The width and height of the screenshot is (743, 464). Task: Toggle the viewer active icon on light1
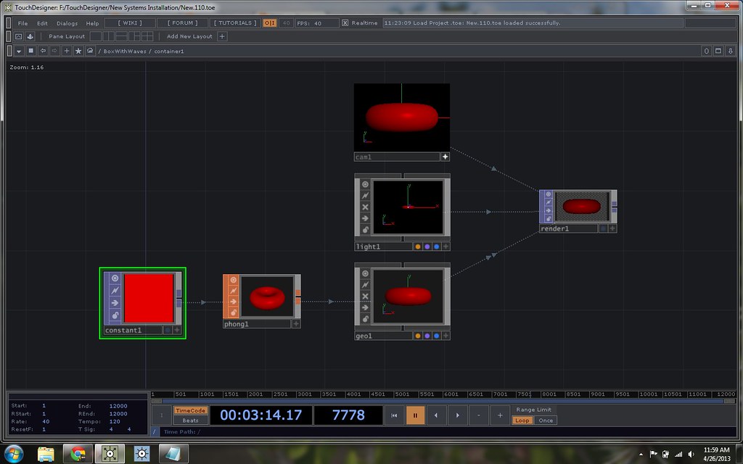coord(365,184)
